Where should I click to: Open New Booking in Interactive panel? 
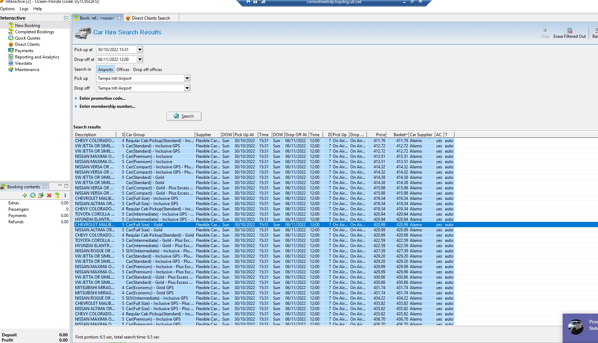(x=27, y=26)
